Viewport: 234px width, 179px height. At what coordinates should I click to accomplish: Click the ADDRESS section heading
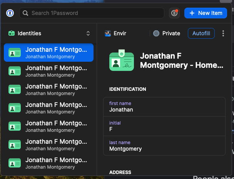pos(120,172)
